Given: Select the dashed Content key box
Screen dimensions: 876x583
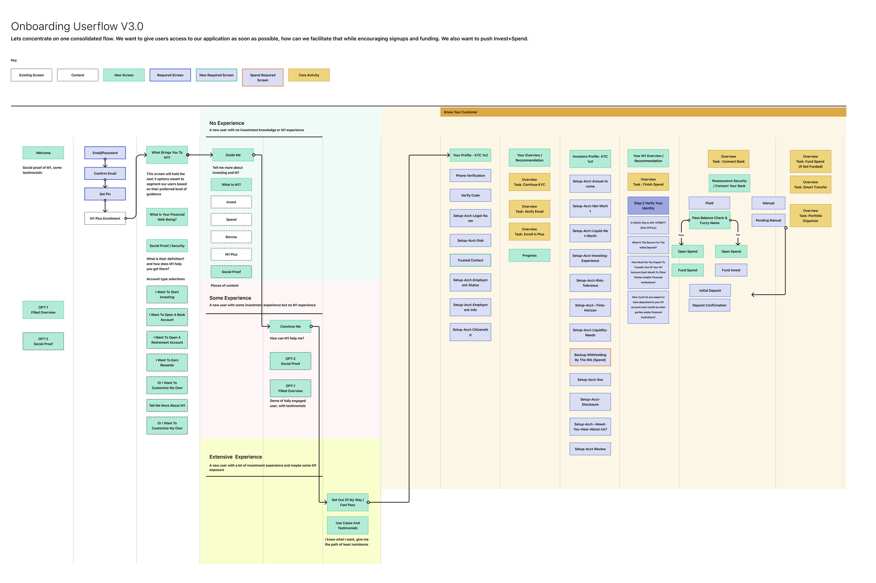Looking at the screenshot, I should point(77,75).
